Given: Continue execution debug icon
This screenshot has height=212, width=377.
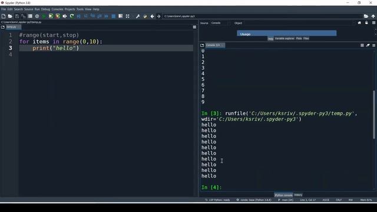Looking at the screenshot, I should point(106,16).
